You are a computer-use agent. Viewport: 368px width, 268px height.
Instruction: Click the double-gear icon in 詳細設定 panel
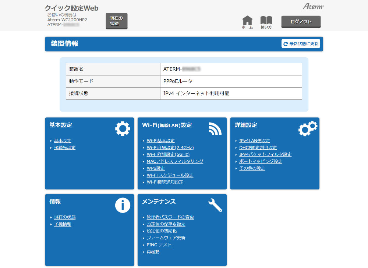point(308,128)
